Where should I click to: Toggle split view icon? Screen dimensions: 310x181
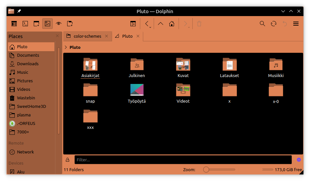[x=133, y=24]
